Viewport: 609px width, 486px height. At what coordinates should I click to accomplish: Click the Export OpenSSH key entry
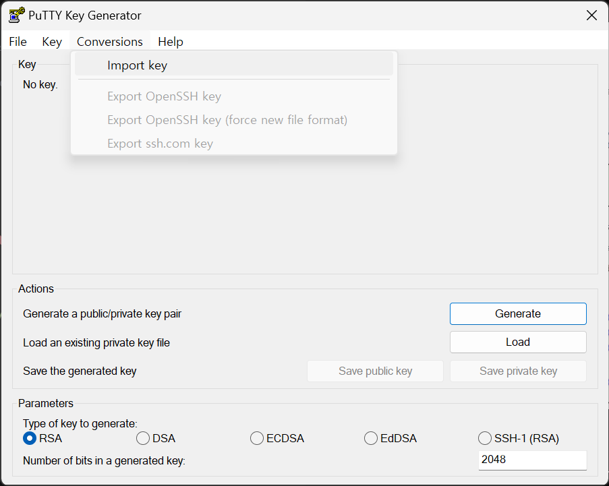coord(234,96)
